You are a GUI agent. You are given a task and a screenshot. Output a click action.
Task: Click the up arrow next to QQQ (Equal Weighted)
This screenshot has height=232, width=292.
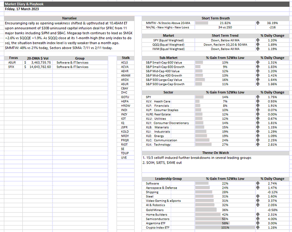click(258, 44)
